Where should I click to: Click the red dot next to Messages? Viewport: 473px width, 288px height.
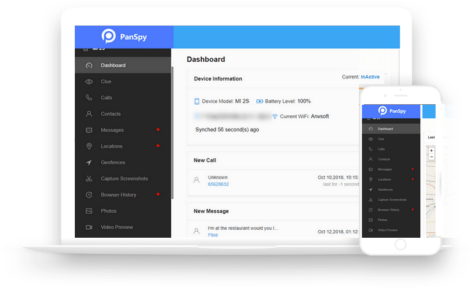pyautogui.click(x=158, y=129)
